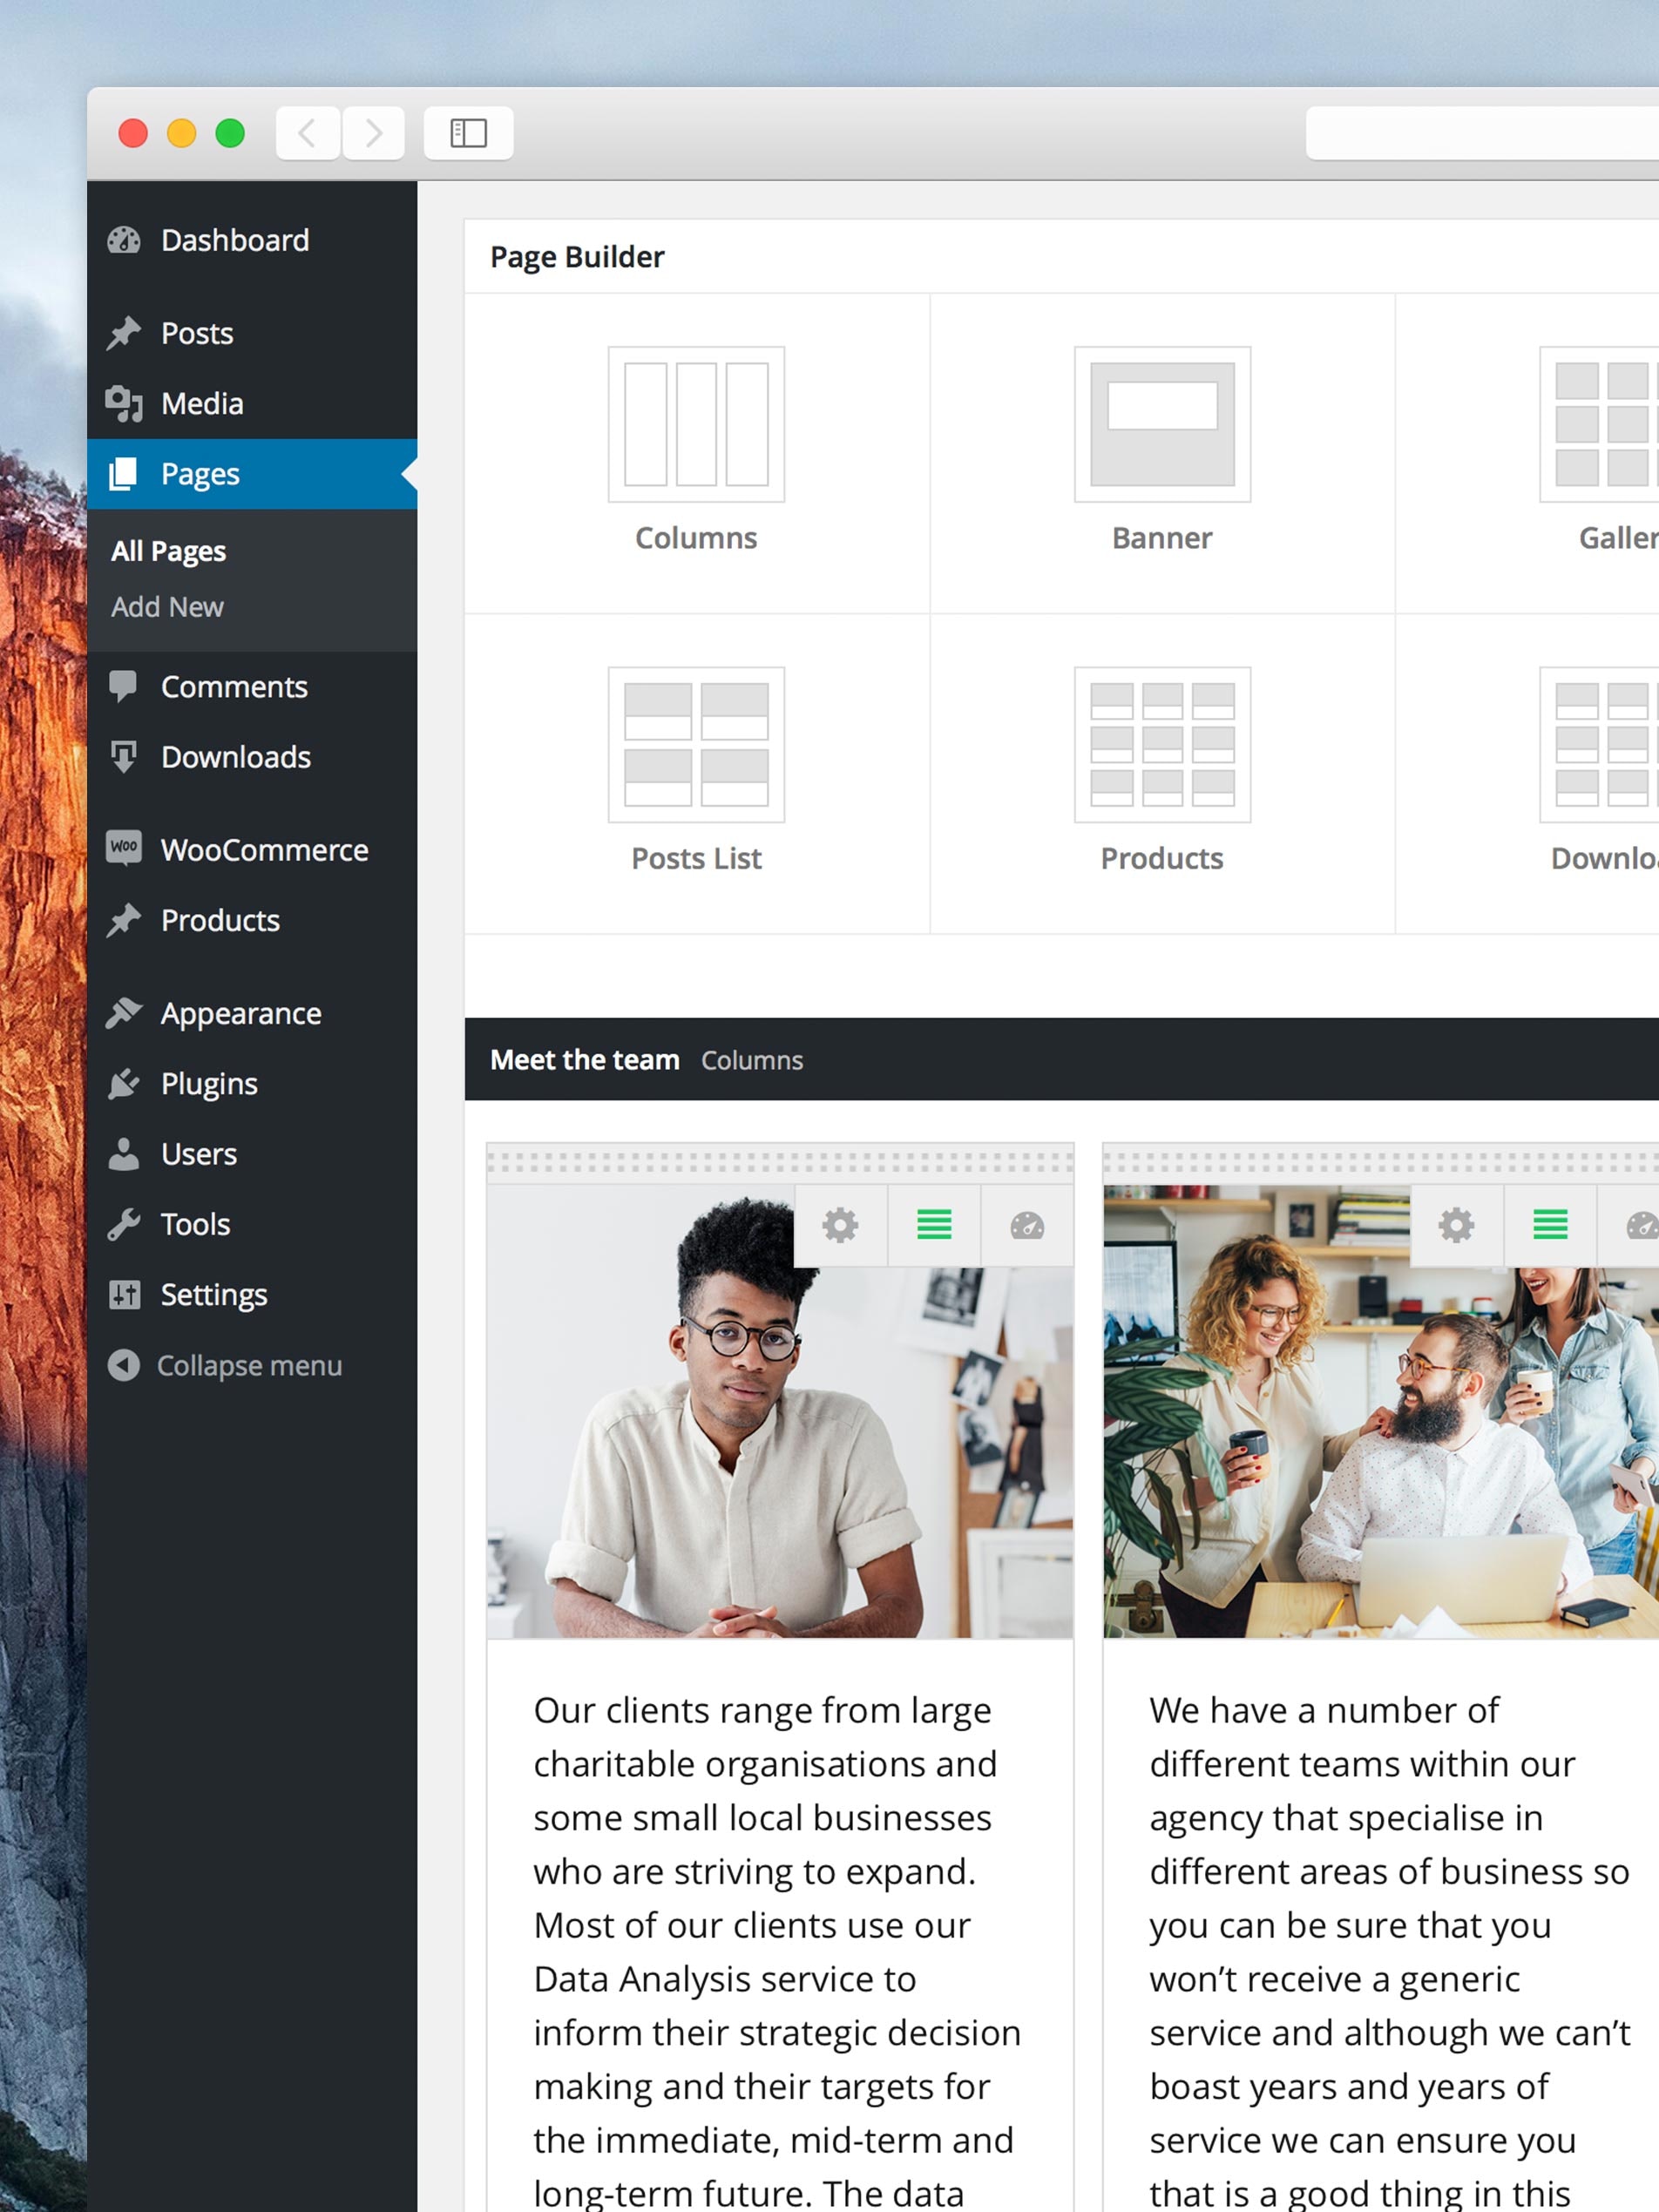Add a Gallery block from Page Builder

pyautogui.click(x=1527, y=453)
